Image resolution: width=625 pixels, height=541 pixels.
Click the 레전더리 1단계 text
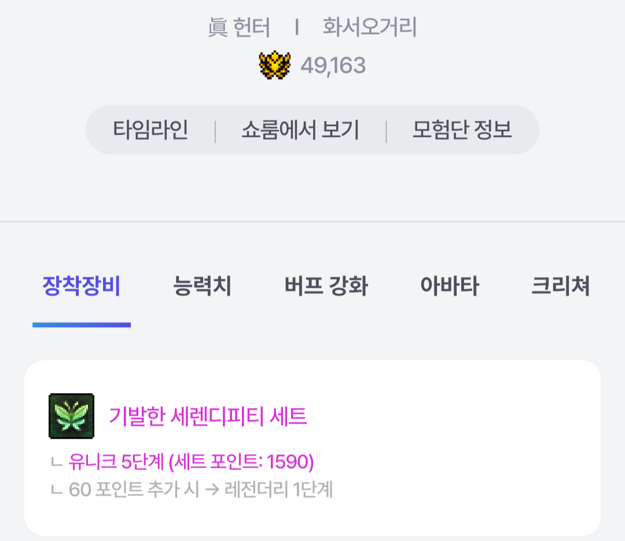tap(278, 489)
